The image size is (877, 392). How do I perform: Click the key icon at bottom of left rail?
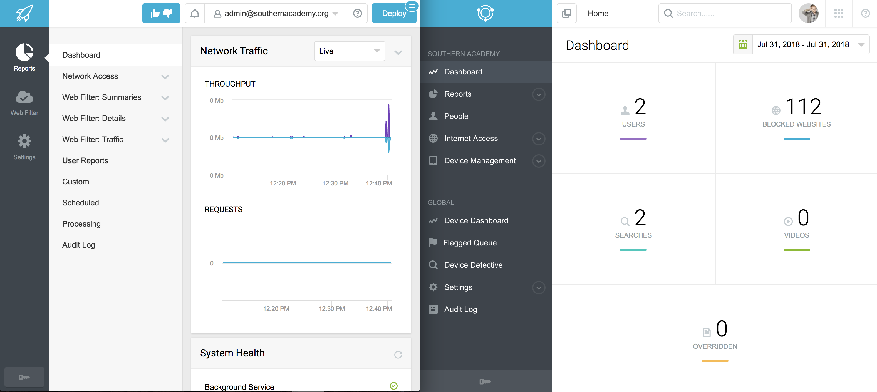24,377
